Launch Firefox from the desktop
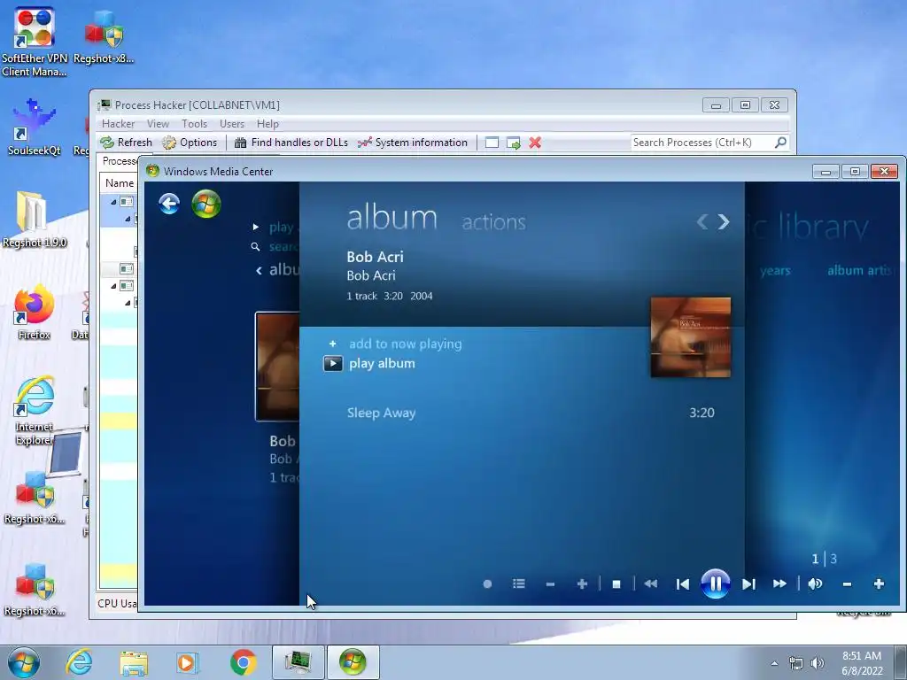Screen dimensions: 907x680 click(35, 313)
